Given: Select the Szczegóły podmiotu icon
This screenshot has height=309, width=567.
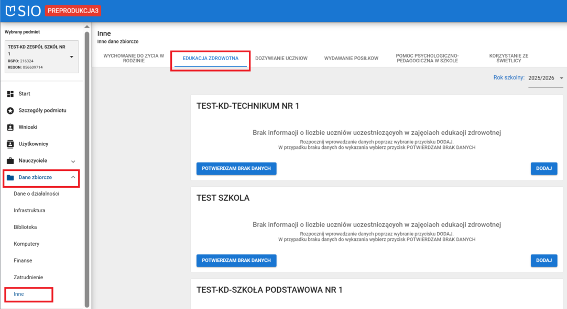Looking at the screenshot, I should click(9, 110).
